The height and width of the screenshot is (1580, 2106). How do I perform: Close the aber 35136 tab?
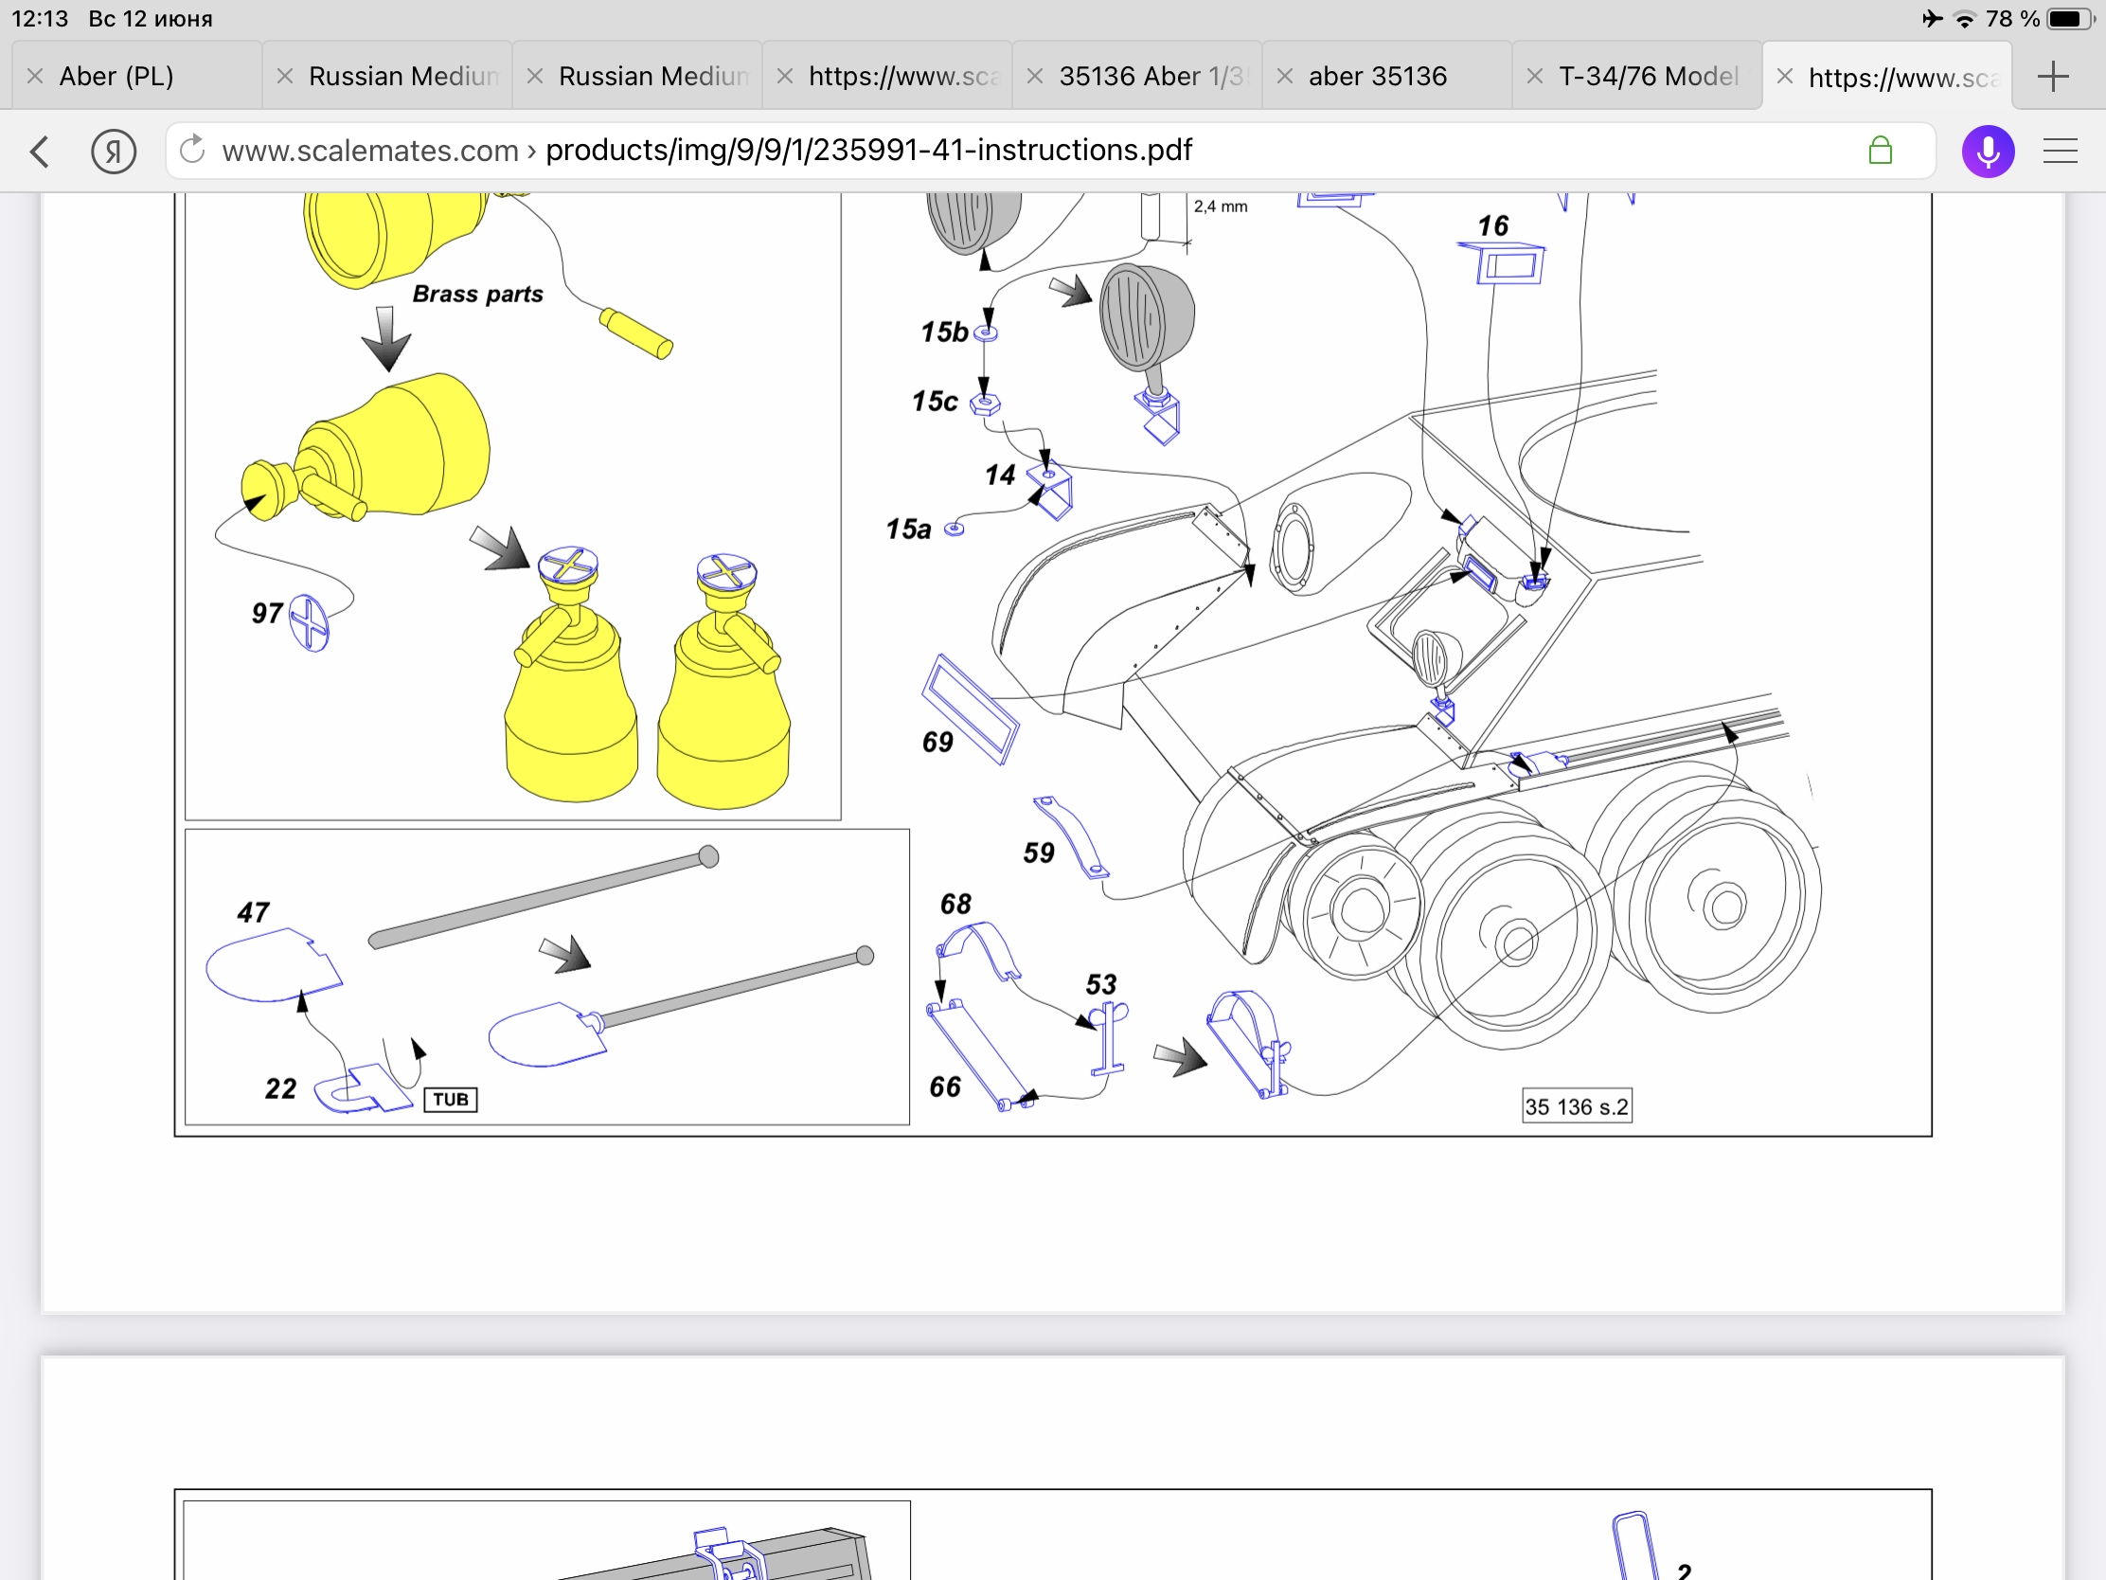point(1284,76)
